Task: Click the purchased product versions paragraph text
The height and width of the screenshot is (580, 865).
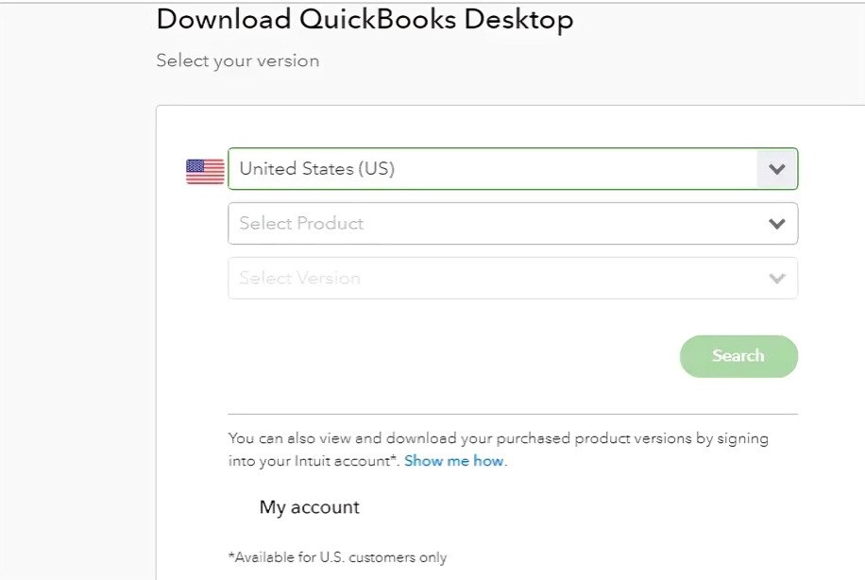Action: (x=498, y=439)
